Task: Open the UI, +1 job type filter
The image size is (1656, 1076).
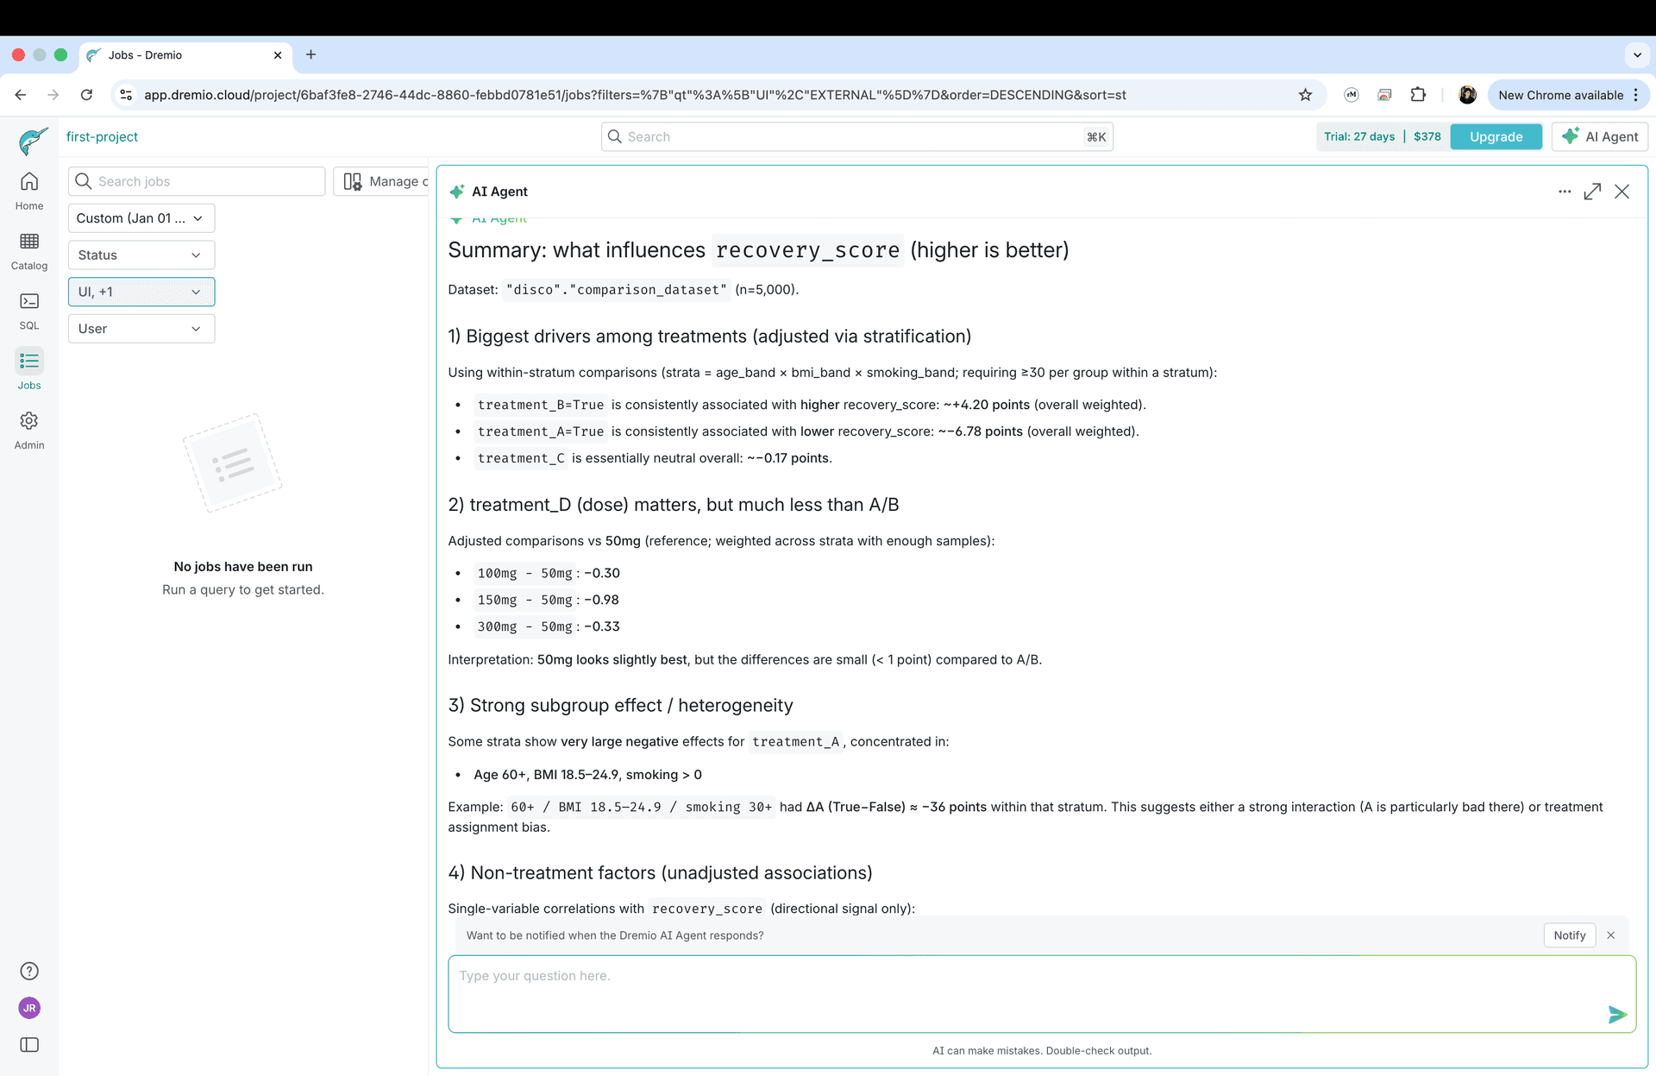Action: [x=141, y=292]
